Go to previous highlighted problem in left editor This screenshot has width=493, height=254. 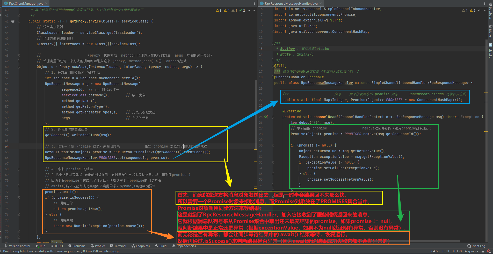[x=249, y=10]
